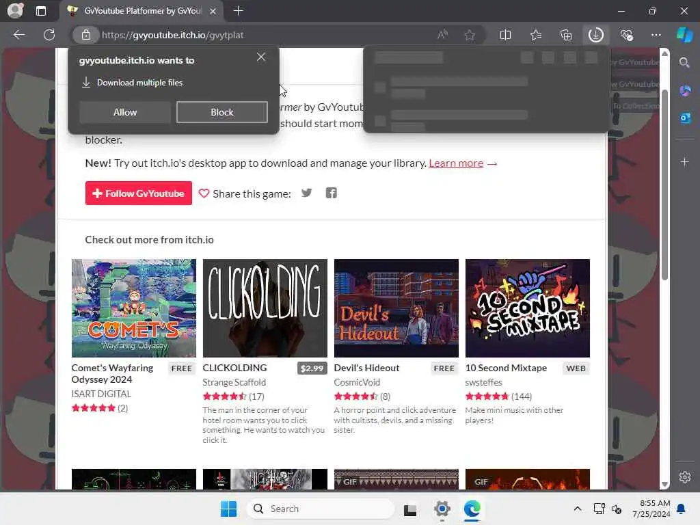
Task: Add this page to favorites star
Action: 469,35
